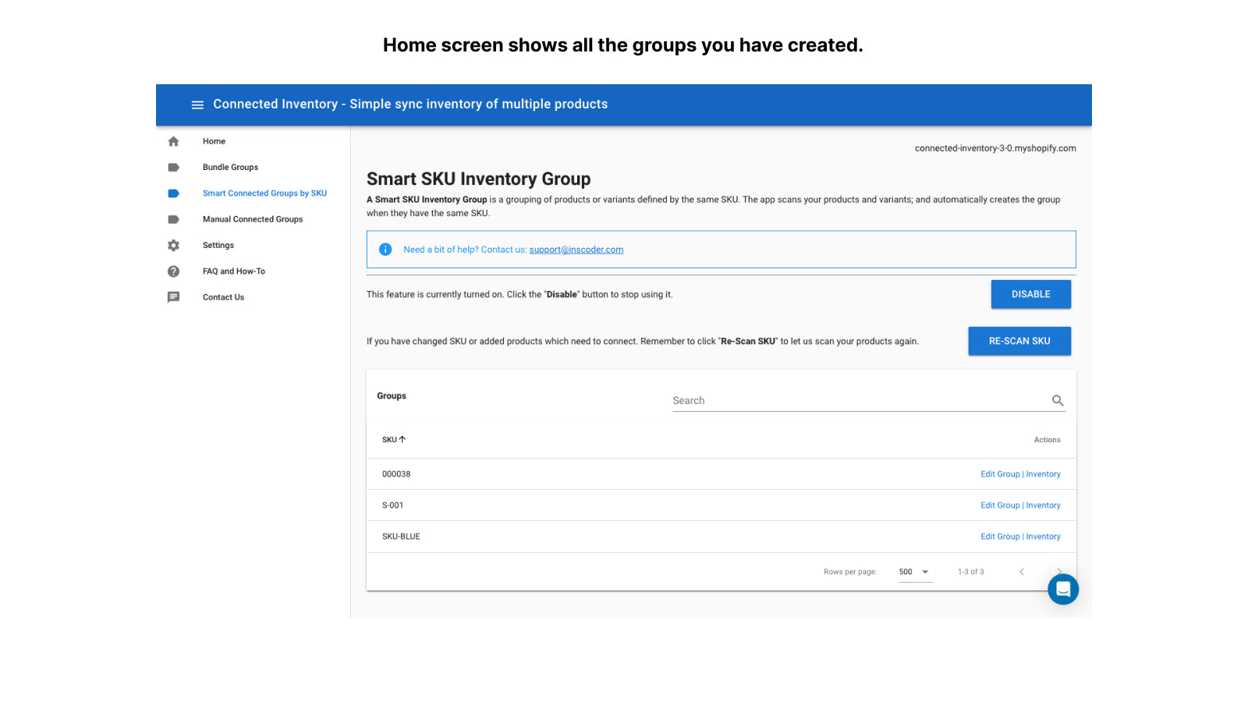
Task: Click the search magnifier icon
Action: tap(1058, 400)
